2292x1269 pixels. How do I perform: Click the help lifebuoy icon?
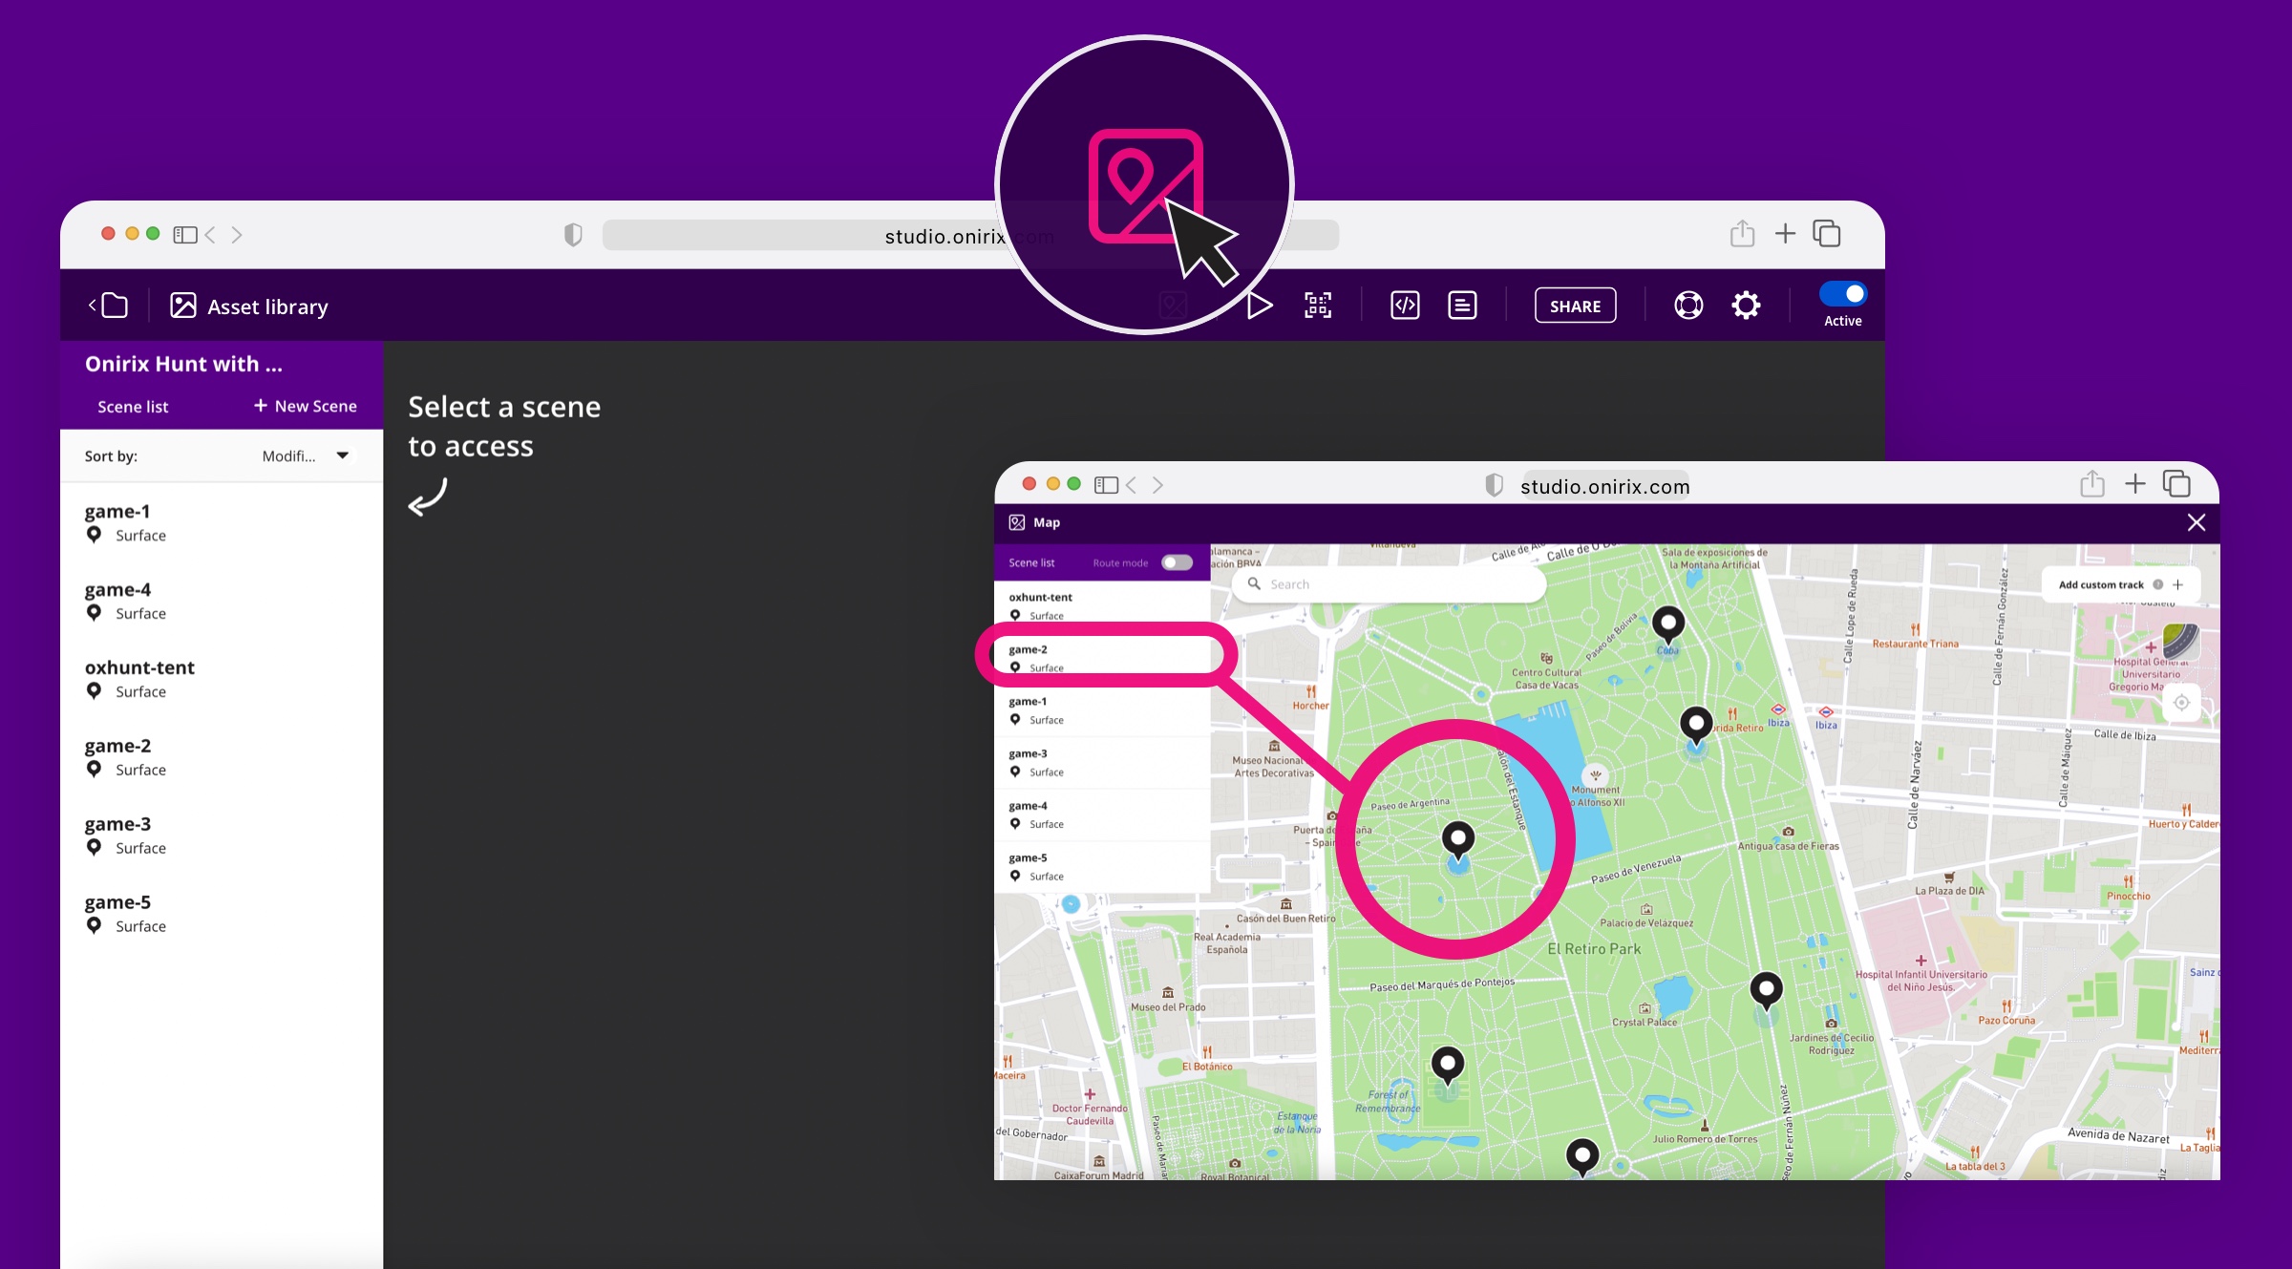pyautogui.click(x=1688, y=306)
